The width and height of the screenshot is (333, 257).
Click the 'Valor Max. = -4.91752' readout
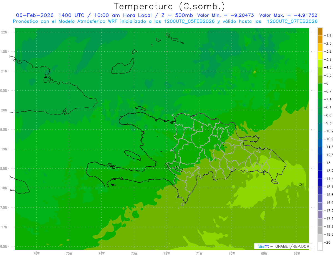[x=288, y=15]
